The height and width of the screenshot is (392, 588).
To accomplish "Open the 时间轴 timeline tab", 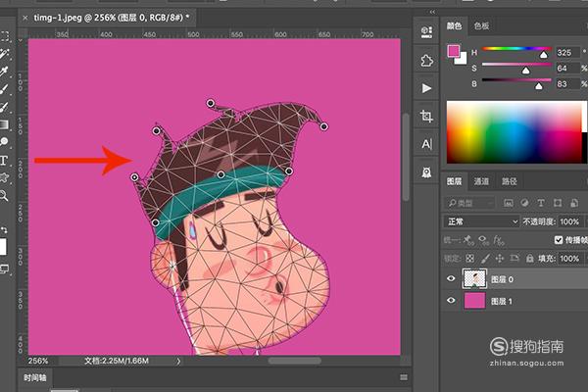I will coord(35,377).
